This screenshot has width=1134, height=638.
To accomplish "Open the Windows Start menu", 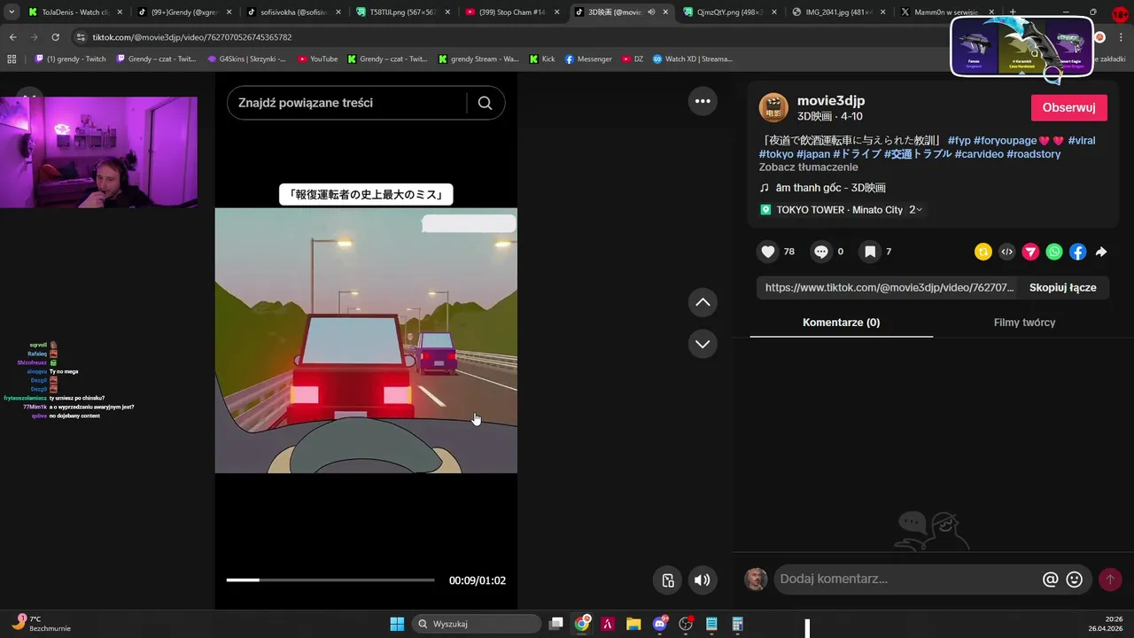I will 397,624.
